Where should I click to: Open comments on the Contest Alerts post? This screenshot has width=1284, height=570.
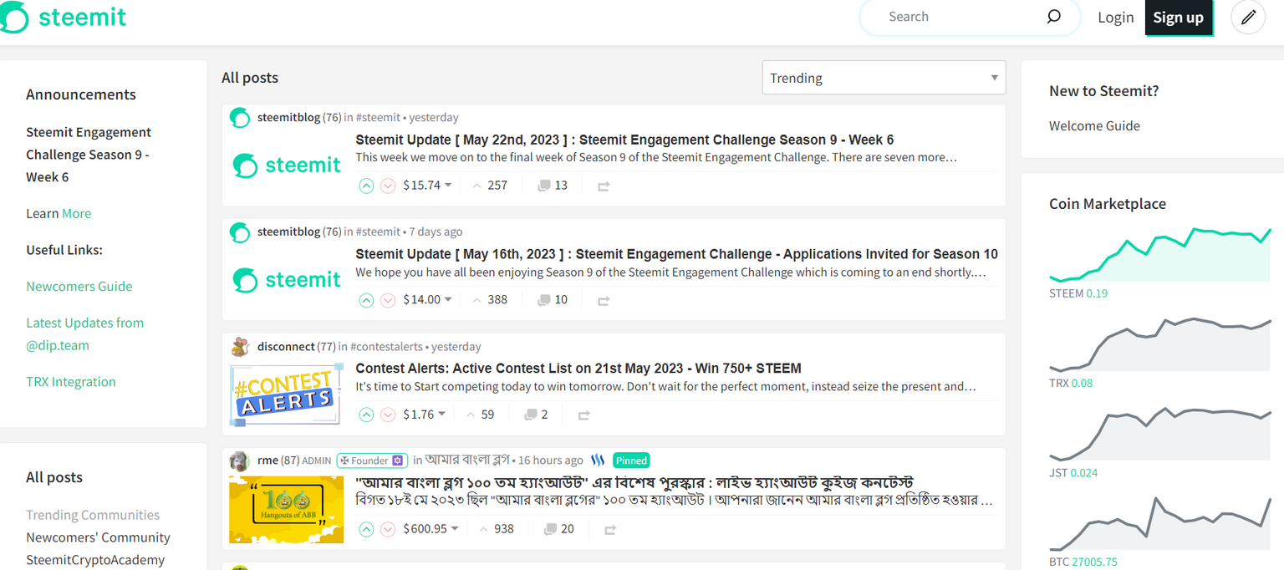point(536,415)
